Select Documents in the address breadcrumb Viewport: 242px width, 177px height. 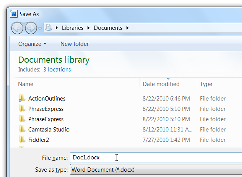point(108,28)
